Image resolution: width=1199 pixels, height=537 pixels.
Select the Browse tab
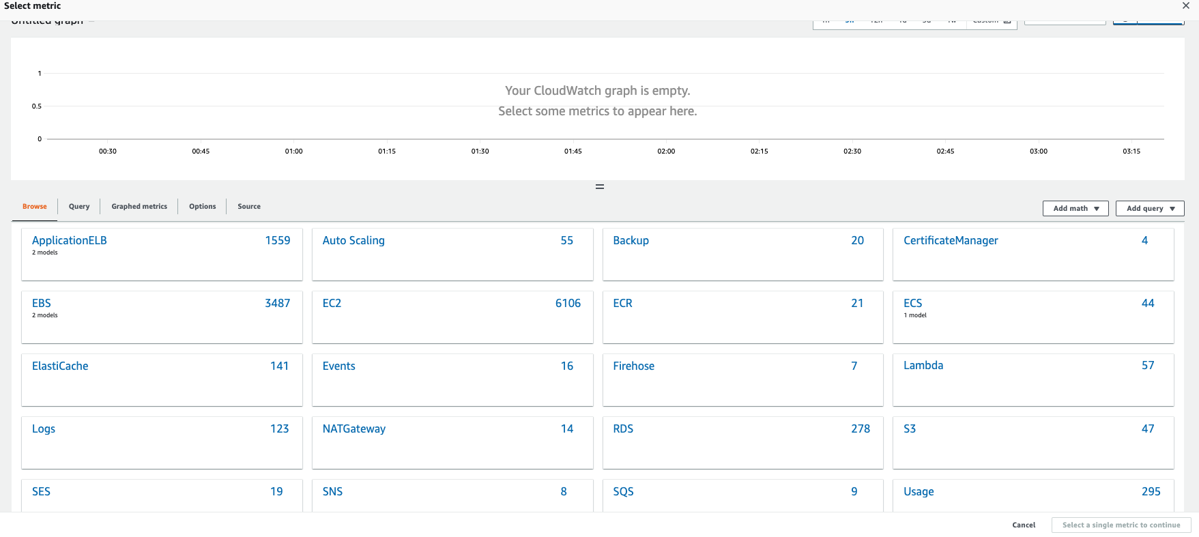(x=35, y=206)
